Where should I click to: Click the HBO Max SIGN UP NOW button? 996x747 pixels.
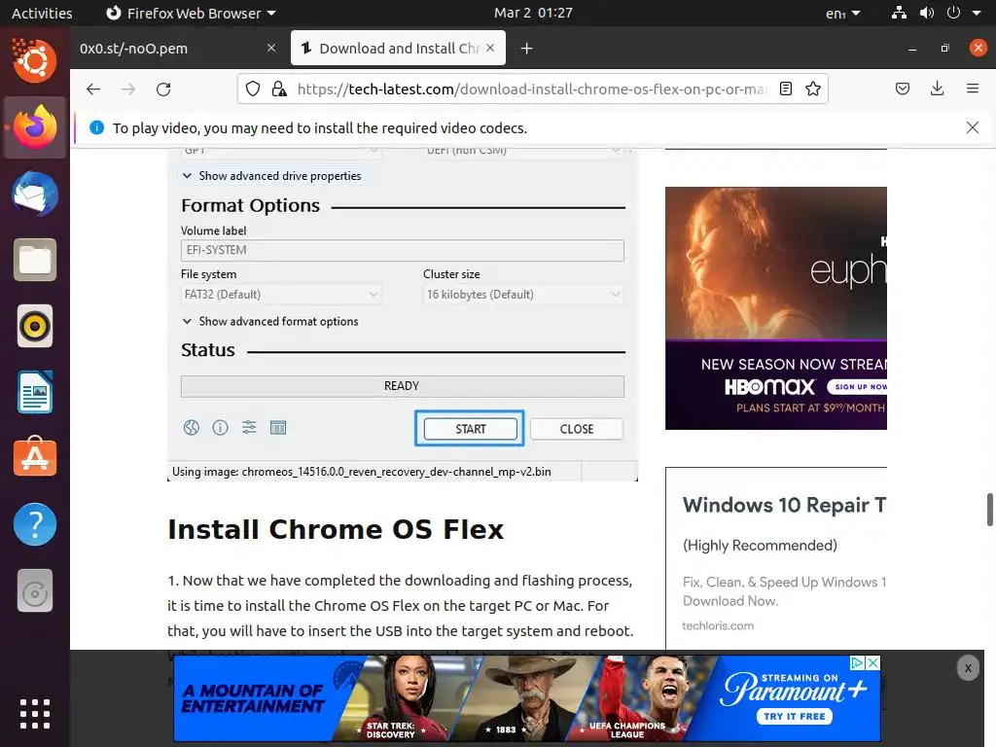(858, 386)
